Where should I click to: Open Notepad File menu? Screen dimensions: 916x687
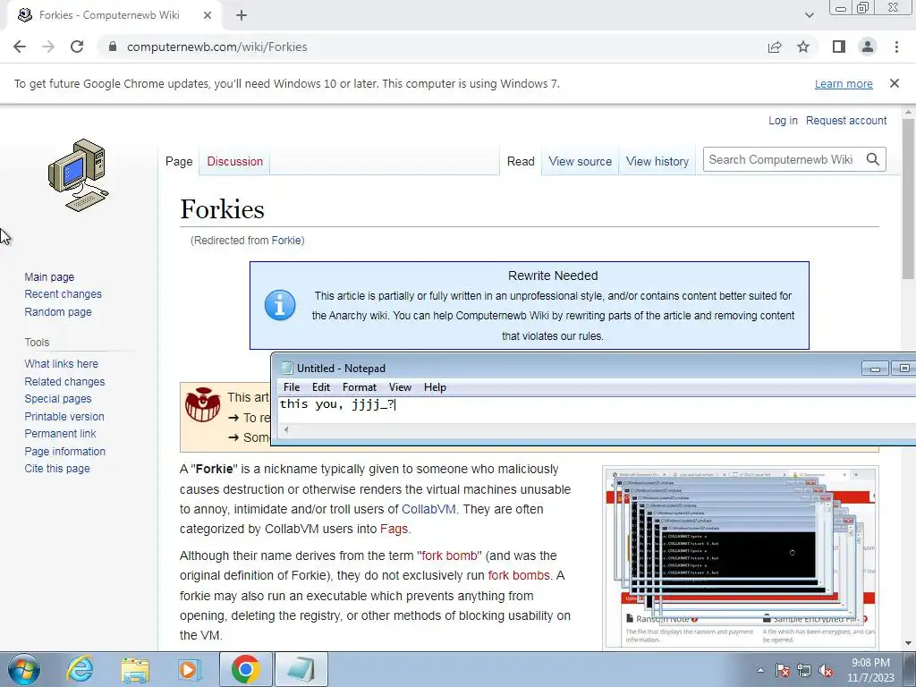292,386
